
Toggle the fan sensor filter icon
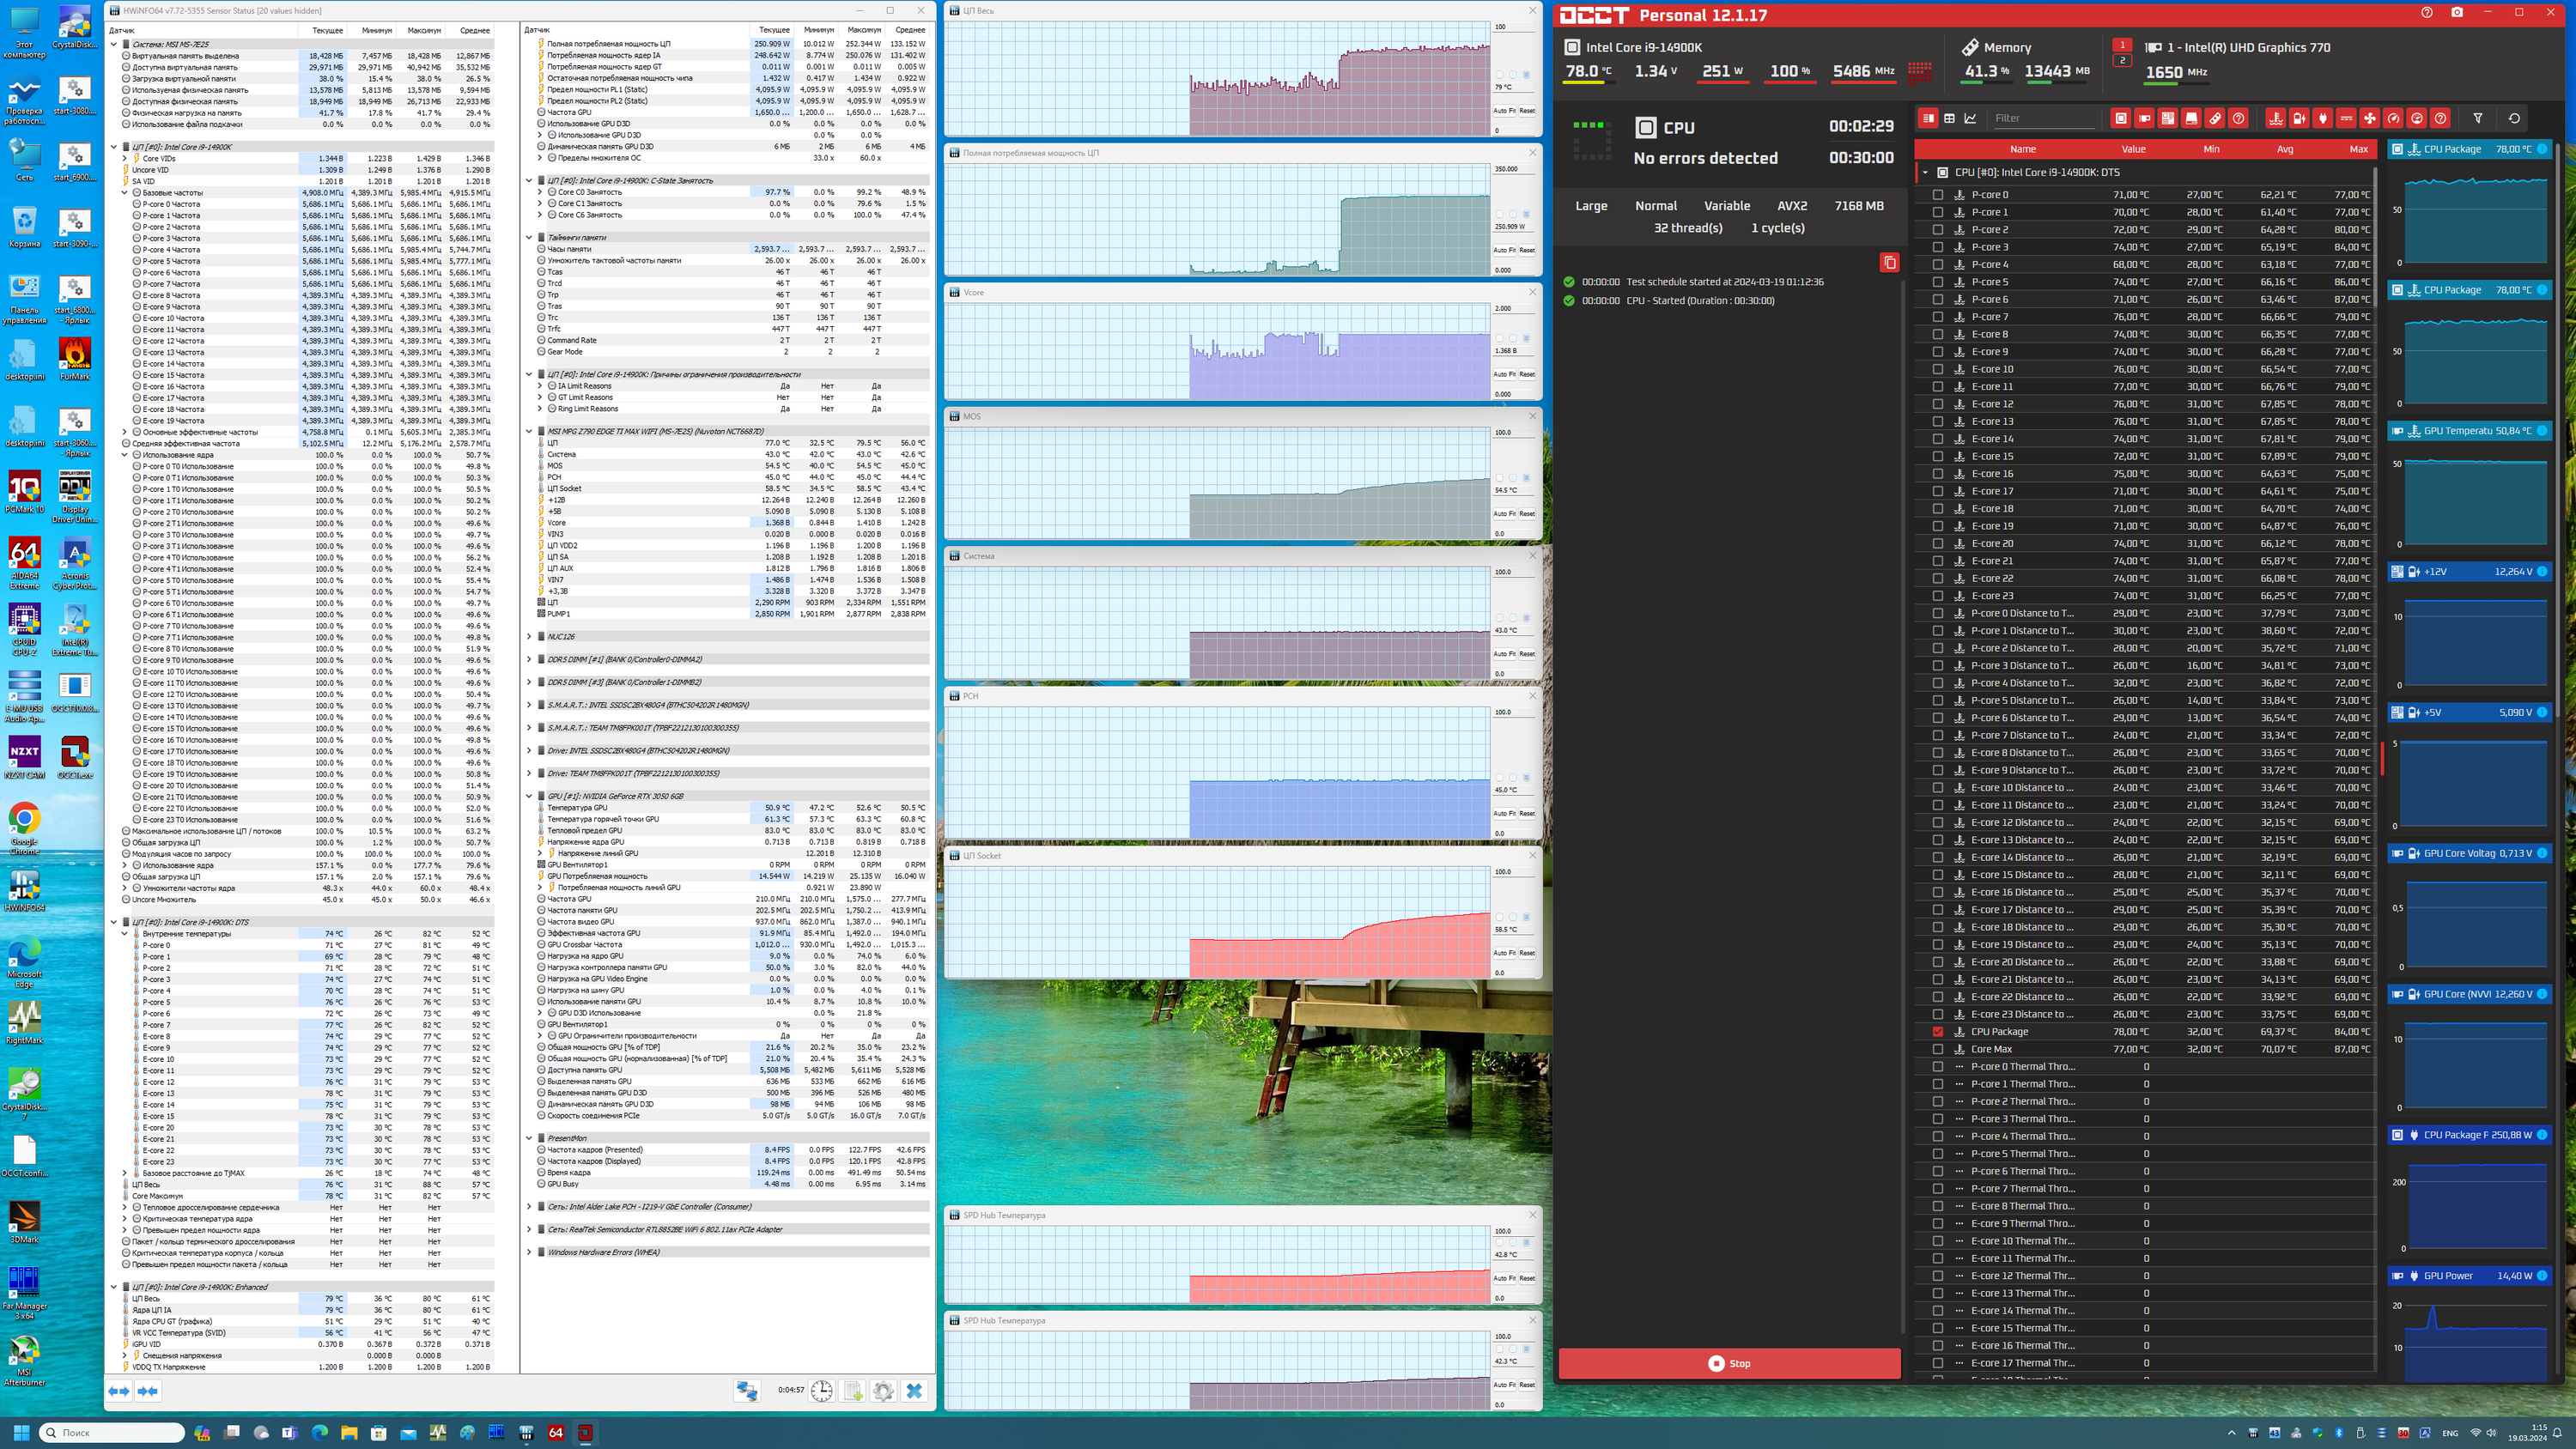(x=2369, y=118)
